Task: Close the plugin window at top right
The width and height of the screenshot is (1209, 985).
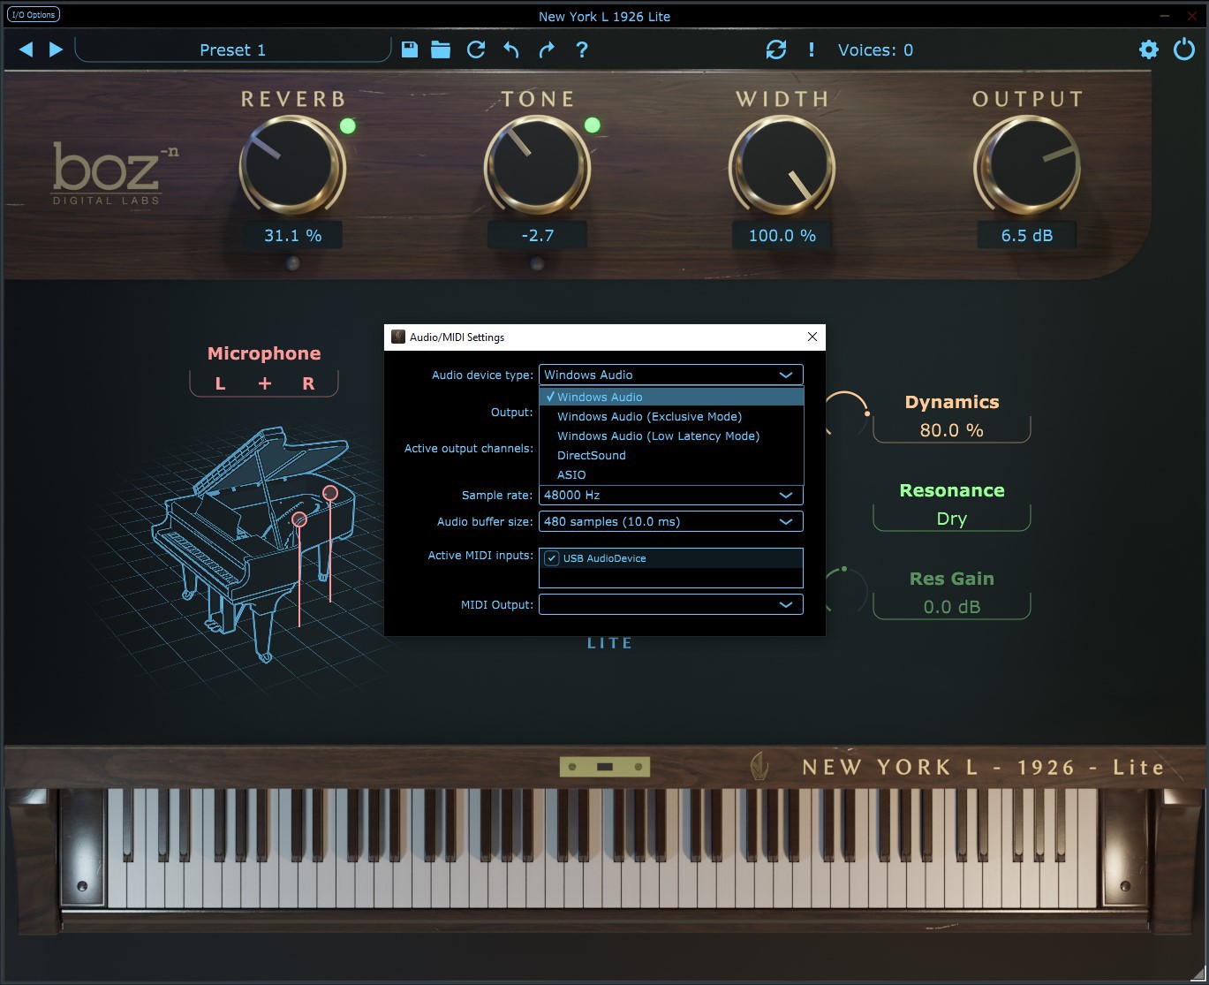Action: [1194, 15]
